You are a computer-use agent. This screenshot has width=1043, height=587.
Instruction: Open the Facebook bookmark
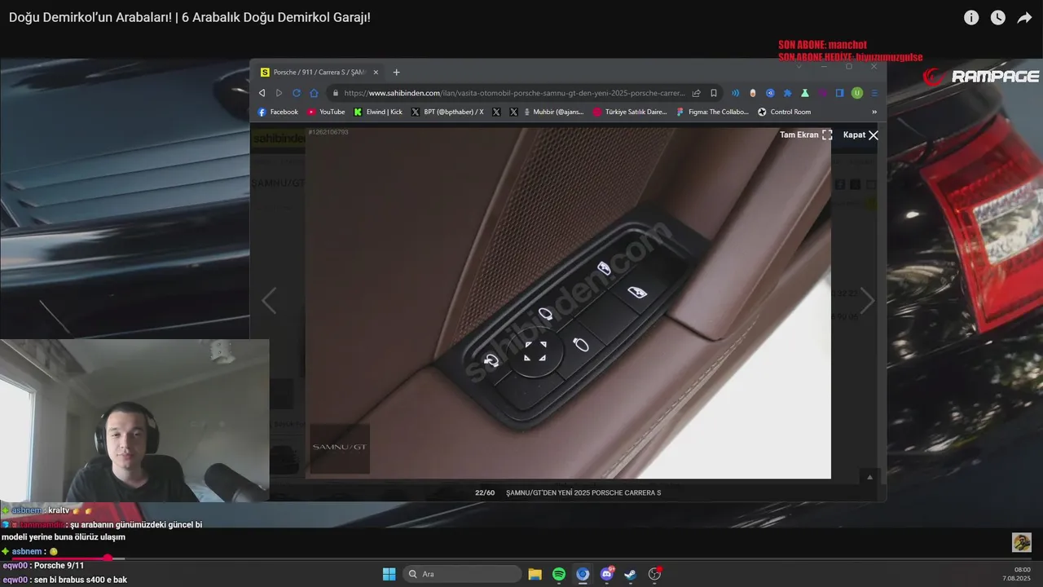[278, 112]
